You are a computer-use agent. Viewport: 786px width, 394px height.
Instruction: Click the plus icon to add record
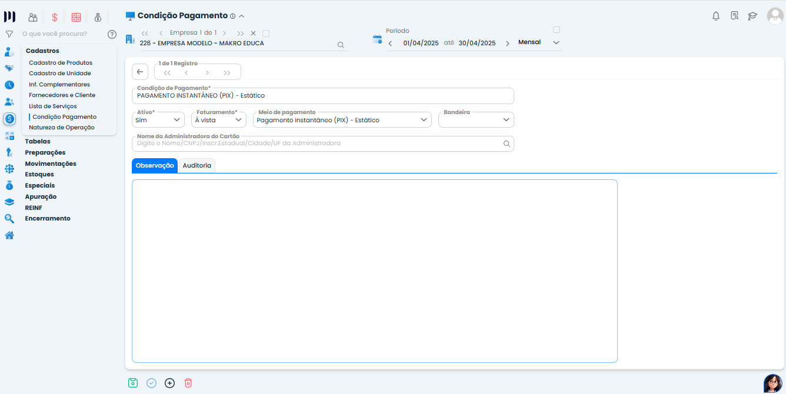click(169, 383)
